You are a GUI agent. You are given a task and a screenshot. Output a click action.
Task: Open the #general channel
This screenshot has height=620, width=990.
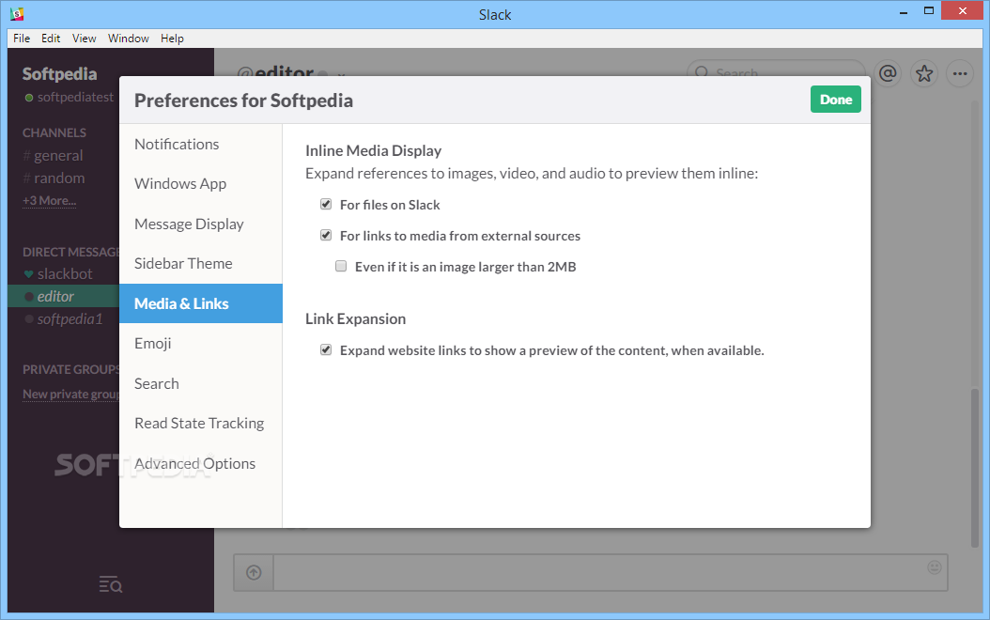(x=53, y=155)
